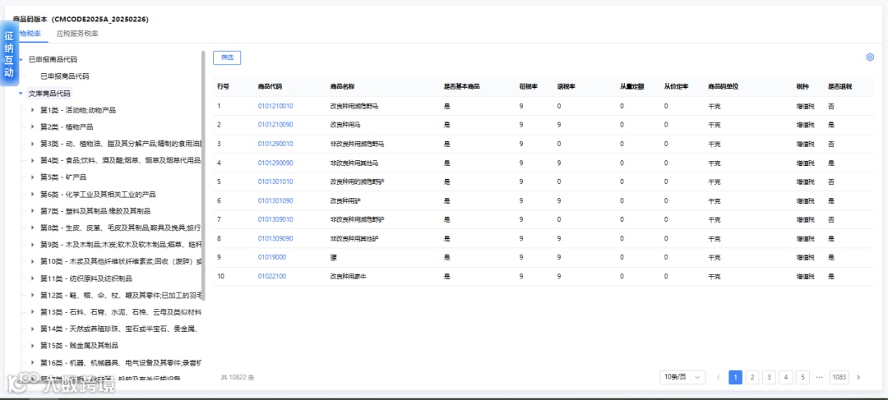Go to page 5 in pagination
Viewport: 888px width, 400px height.
802,377
